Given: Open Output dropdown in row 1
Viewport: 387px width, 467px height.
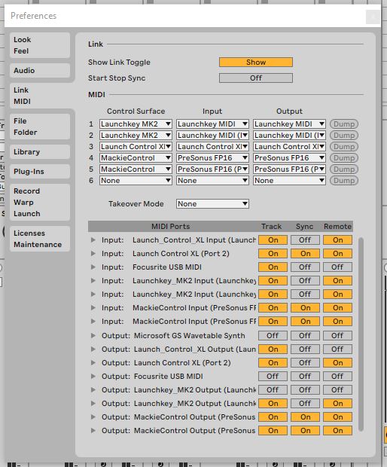Looking at the screenshot, I should (x=289, y=124).
